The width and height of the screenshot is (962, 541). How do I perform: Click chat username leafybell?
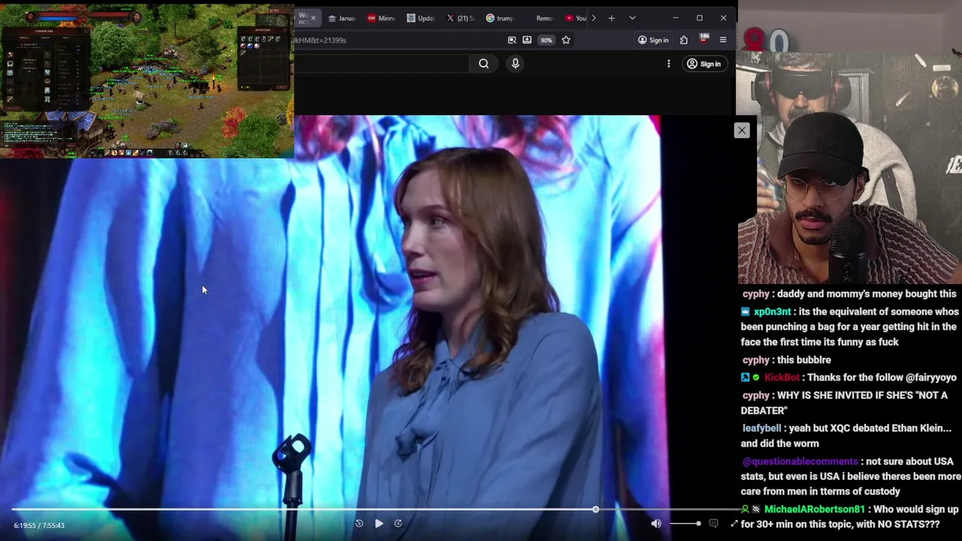pyautogui.click(x=761, y=428)
